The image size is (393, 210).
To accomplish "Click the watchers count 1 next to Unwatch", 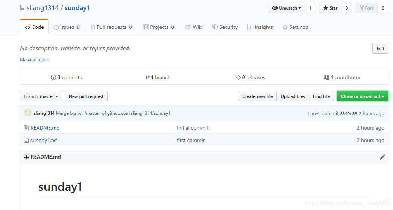I will (x=310, y=8).
